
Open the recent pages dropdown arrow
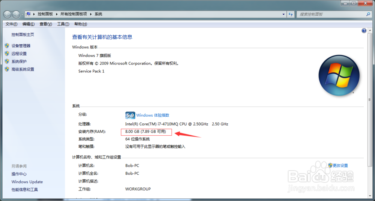coord(22,15)
